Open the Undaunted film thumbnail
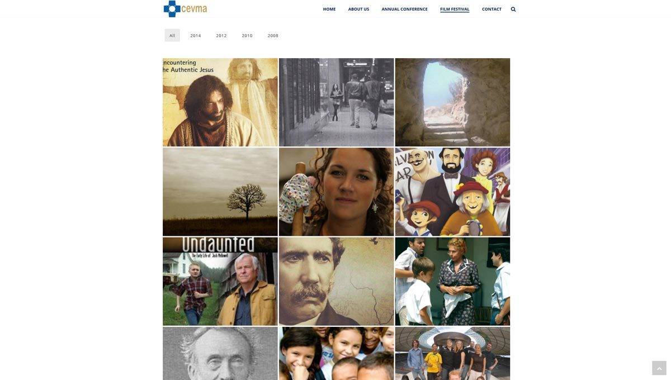The width and height of the screenshot is (671, 380). click(x=220, y=281)
